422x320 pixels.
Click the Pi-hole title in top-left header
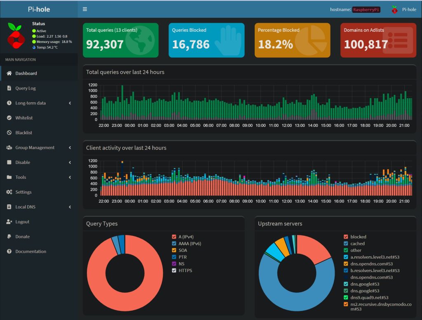[x=39, y=9]
